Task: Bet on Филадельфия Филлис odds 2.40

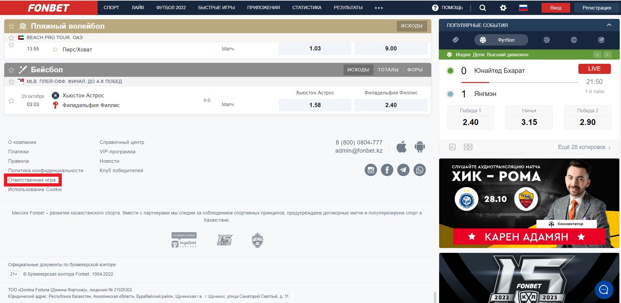Action: (391, 105)
